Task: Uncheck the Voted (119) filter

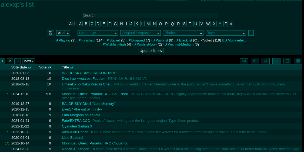Action: tap(211, 40)
